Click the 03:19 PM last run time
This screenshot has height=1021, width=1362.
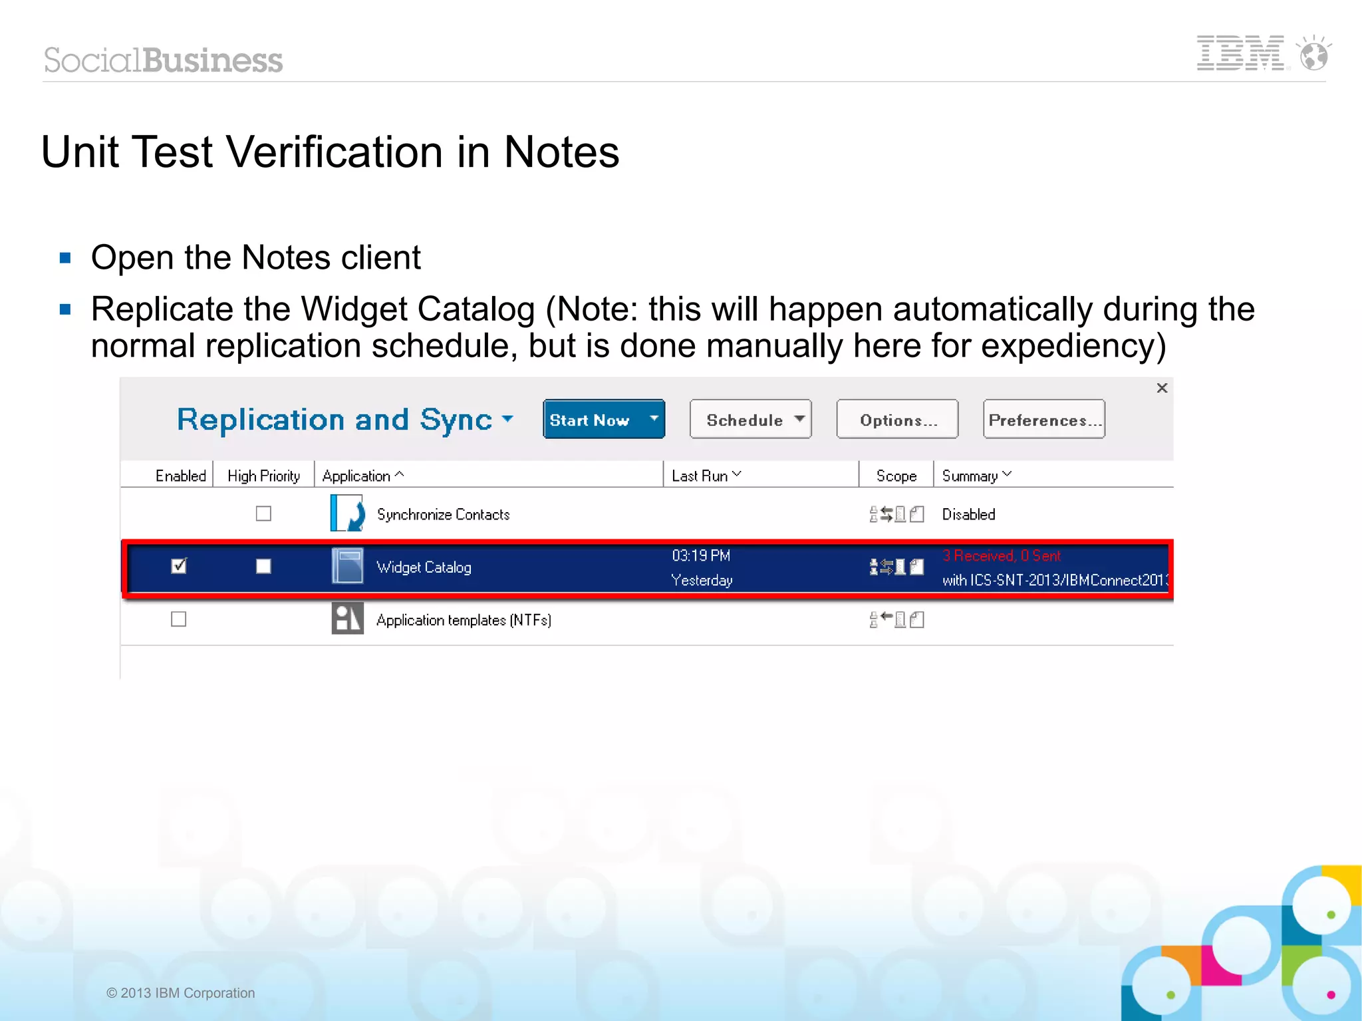(701, 555)
